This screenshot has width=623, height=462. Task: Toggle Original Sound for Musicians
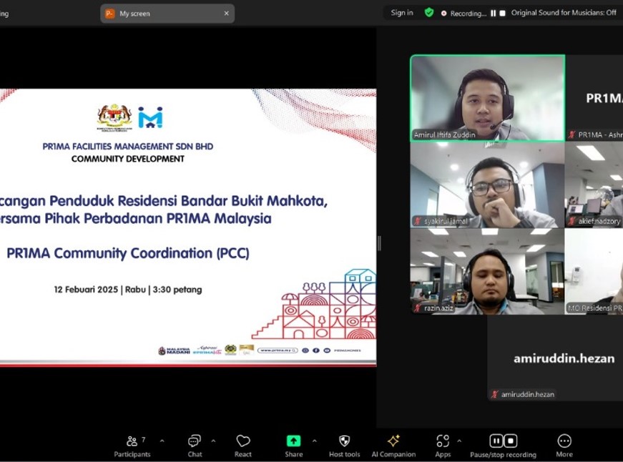564,13
